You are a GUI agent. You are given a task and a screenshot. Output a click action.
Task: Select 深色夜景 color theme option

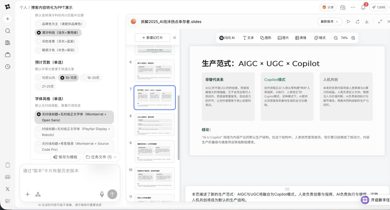(x=57, y=41)
